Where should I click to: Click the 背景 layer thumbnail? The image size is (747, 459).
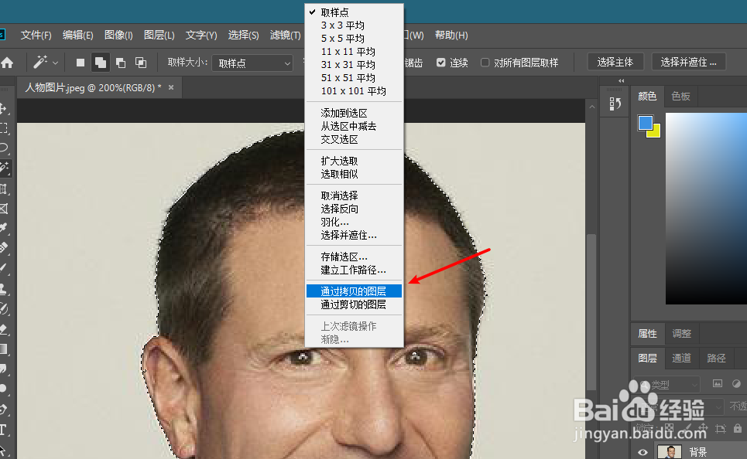click(669, 450)
